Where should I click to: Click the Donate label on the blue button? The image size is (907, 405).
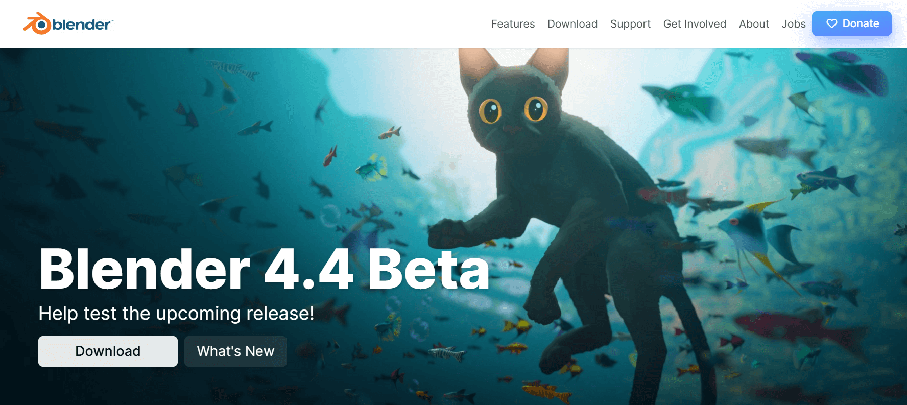pyautogui.click(x=861, y=23)
